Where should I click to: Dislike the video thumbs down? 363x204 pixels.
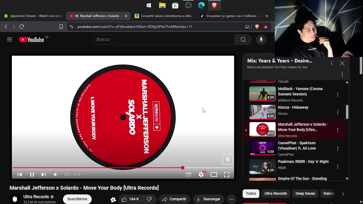(x=149, y=199)
